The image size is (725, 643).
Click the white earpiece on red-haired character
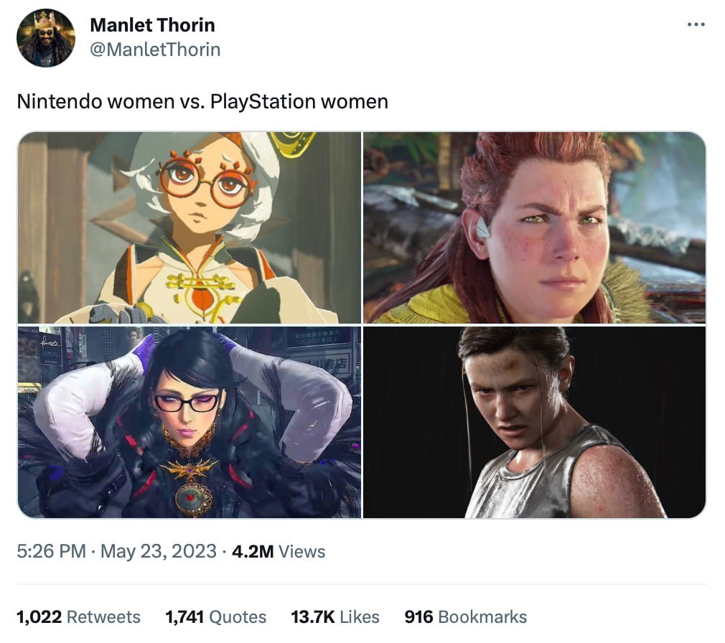[x=482, y=227]
